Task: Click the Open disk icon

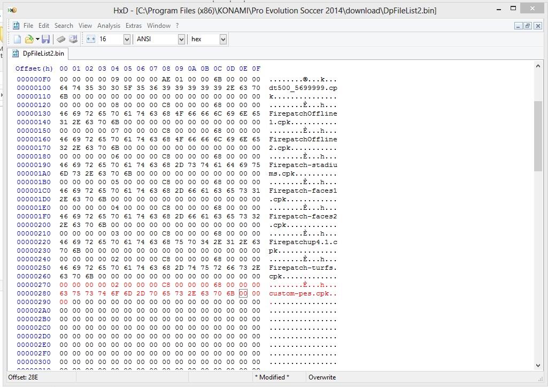Action: point(73,39)
